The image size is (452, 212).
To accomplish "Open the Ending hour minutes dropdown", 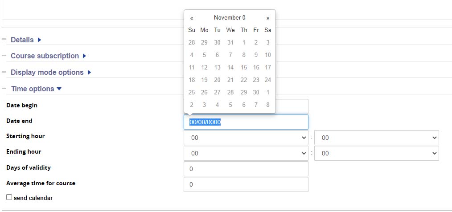I will click(376, 153).
